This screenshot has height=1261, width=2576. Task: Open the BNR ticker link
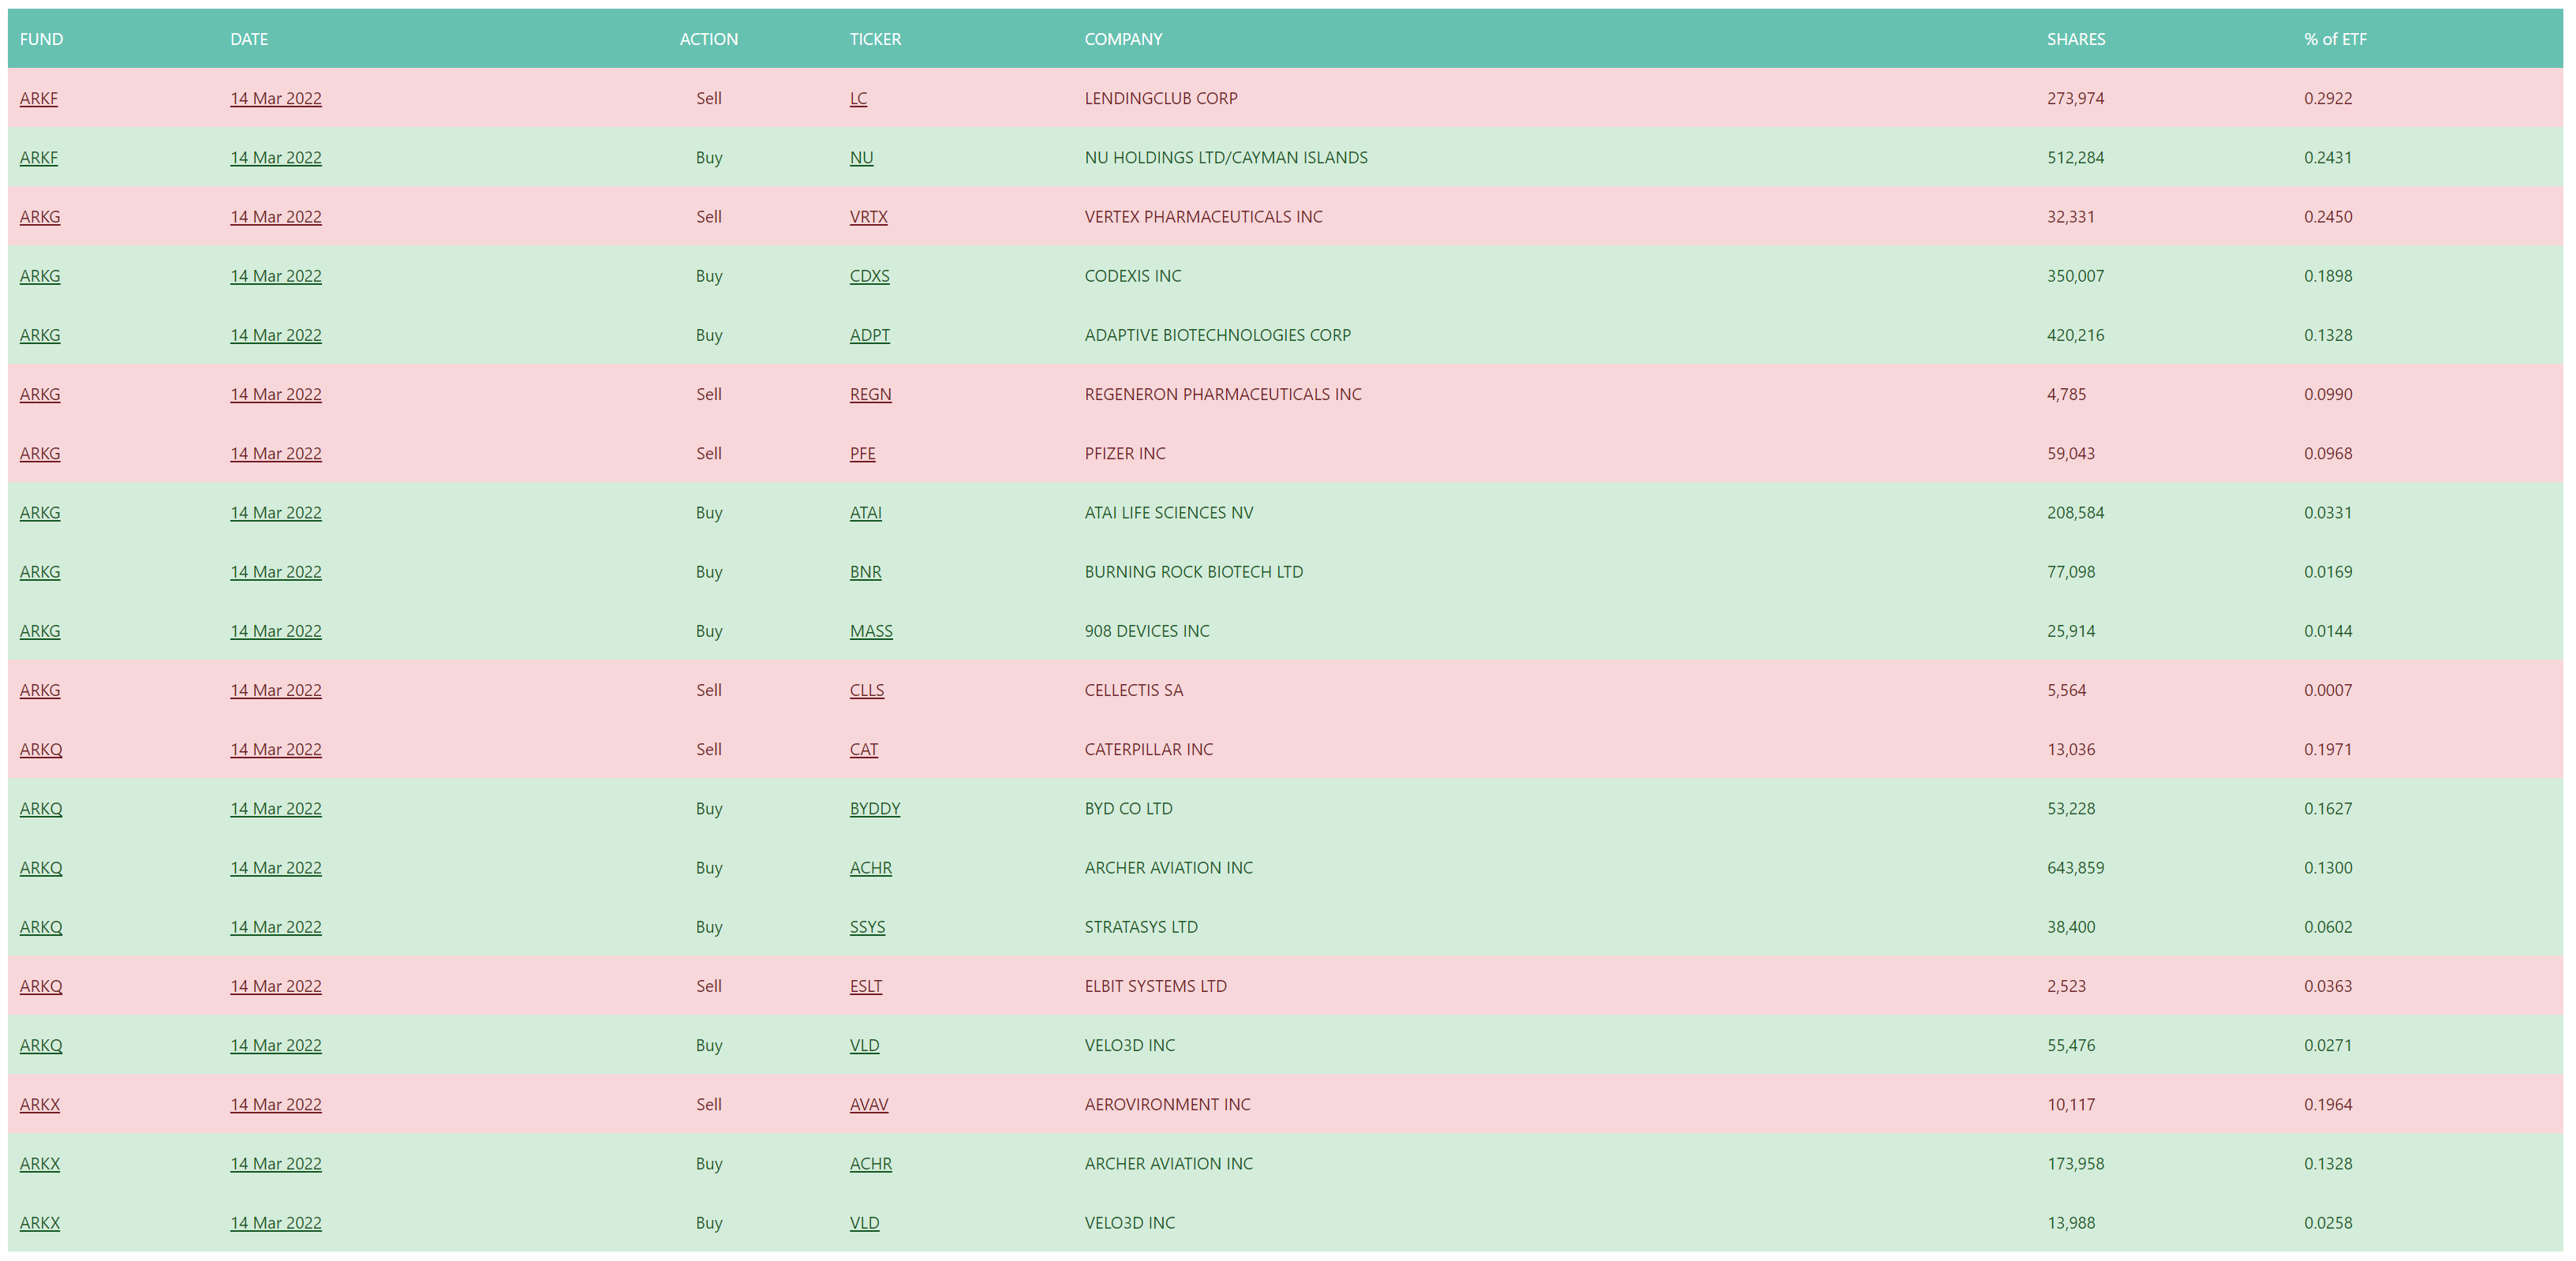865,571
